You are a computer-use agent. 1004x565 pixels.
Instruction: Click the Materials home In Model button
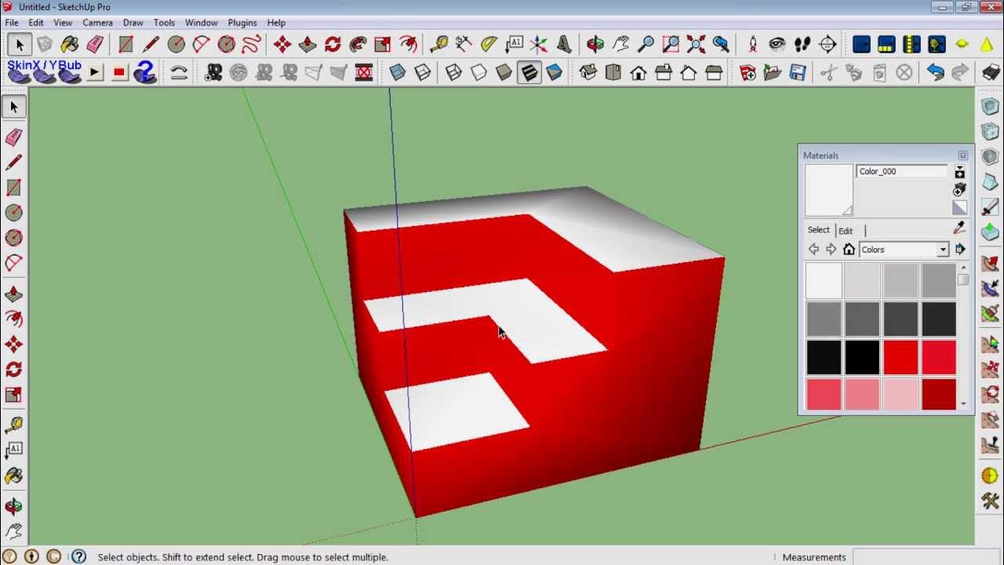pyautogui.click(x=849, y=250)
